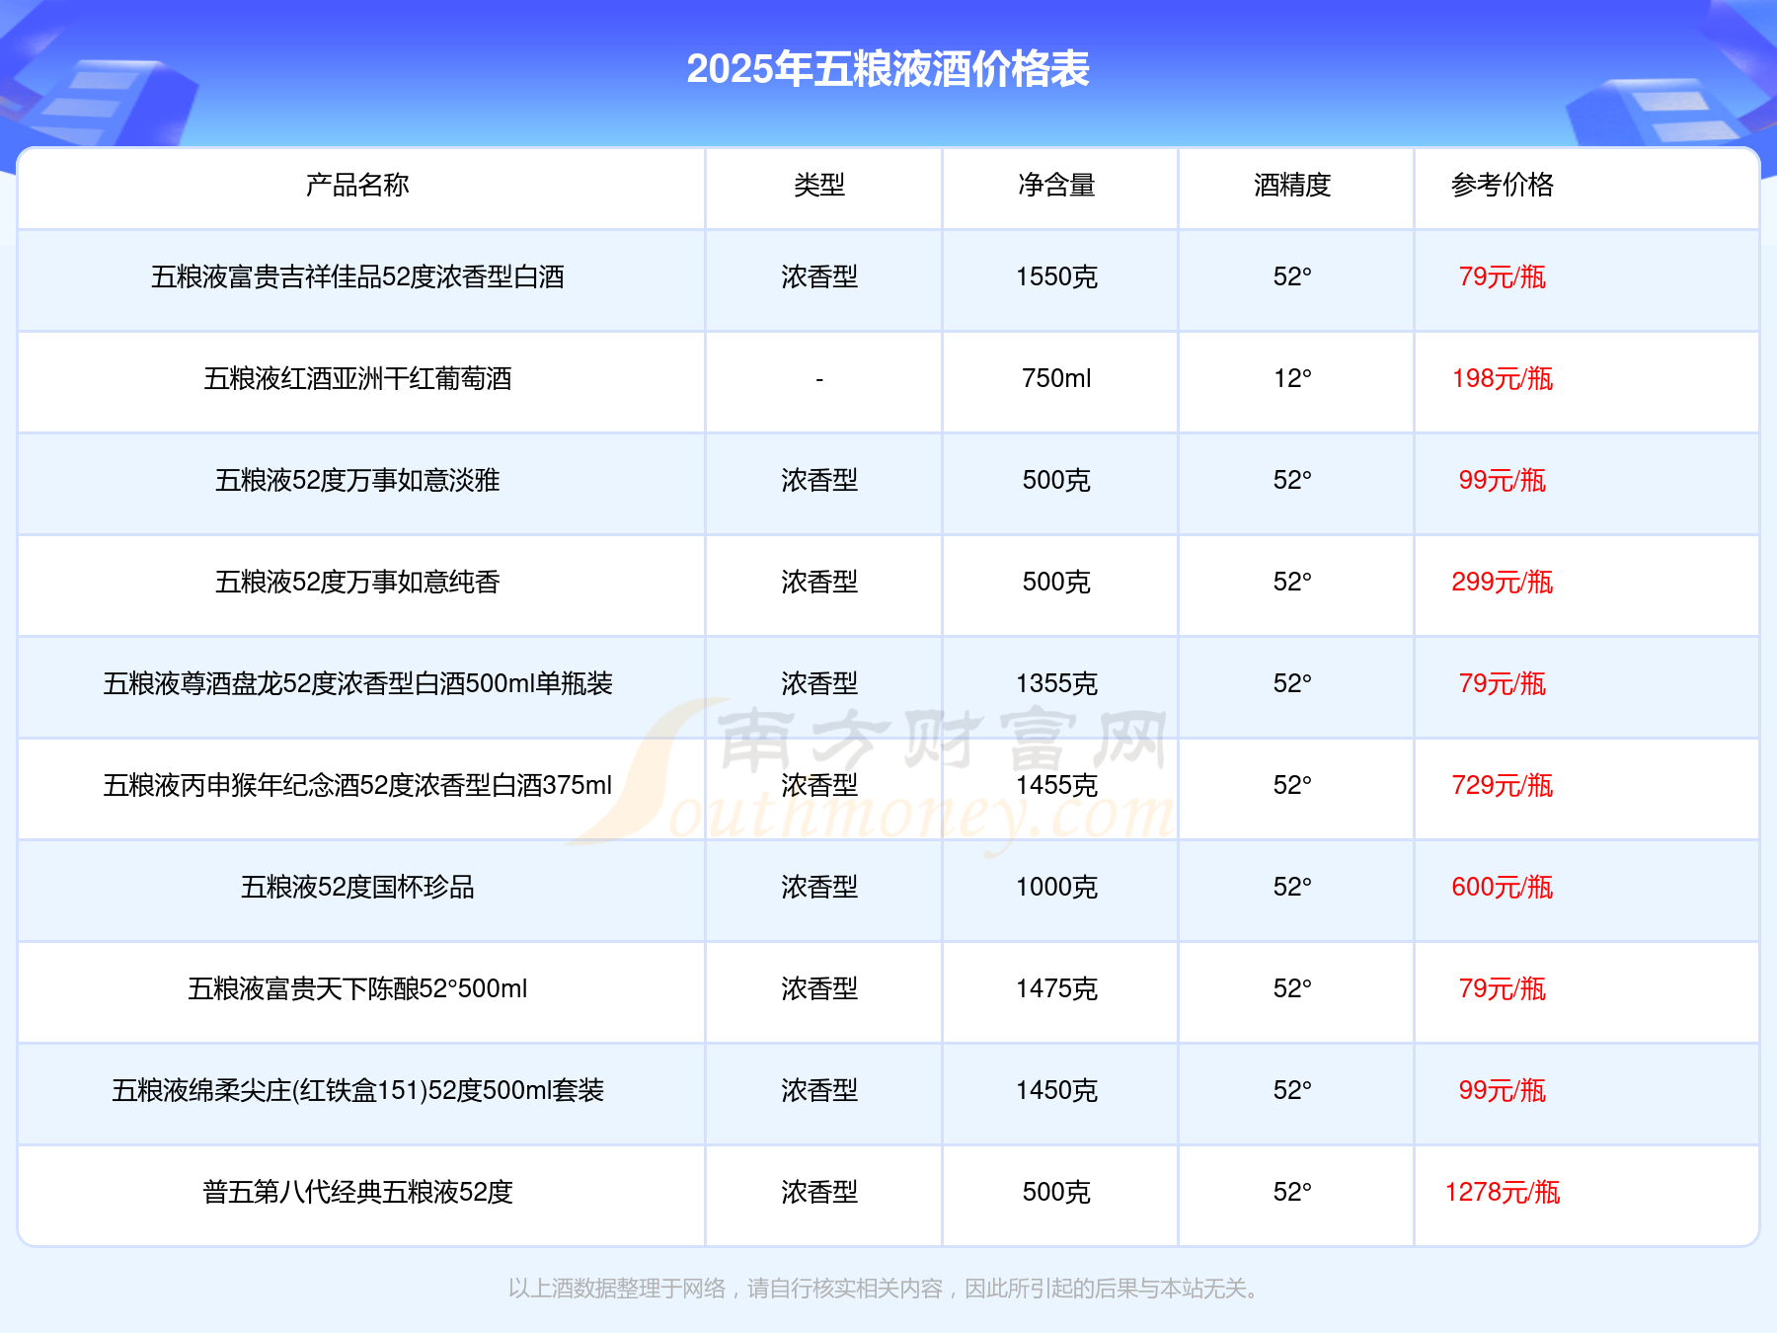Click the title 2025年五粮液酒价格表
This screenshot has width=1777, height=1333.
point(888,69)
